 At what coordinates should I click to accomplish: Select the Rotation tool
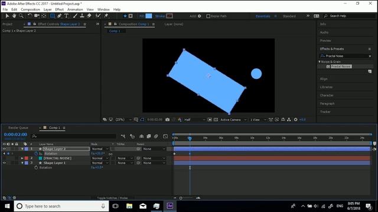[30, 16]
